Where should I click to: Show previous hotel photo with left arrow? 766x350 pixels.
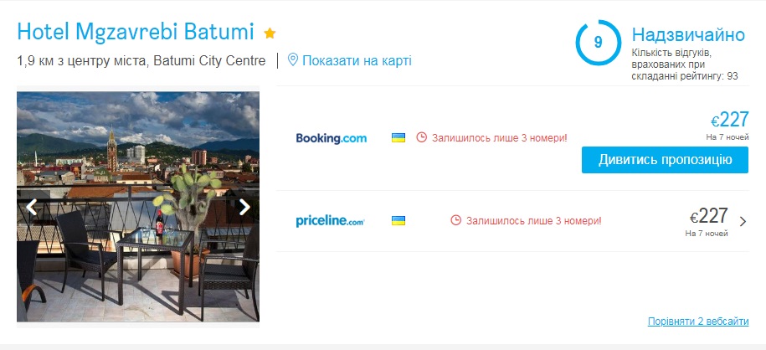[x=32, y=207]
